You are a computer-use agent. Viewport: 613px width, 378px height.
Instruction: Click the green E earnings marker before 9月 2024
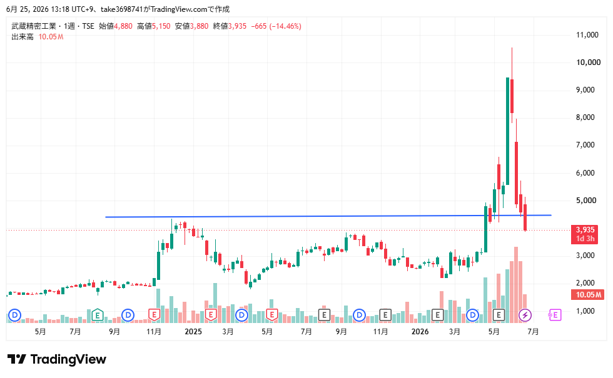point(98,315)
